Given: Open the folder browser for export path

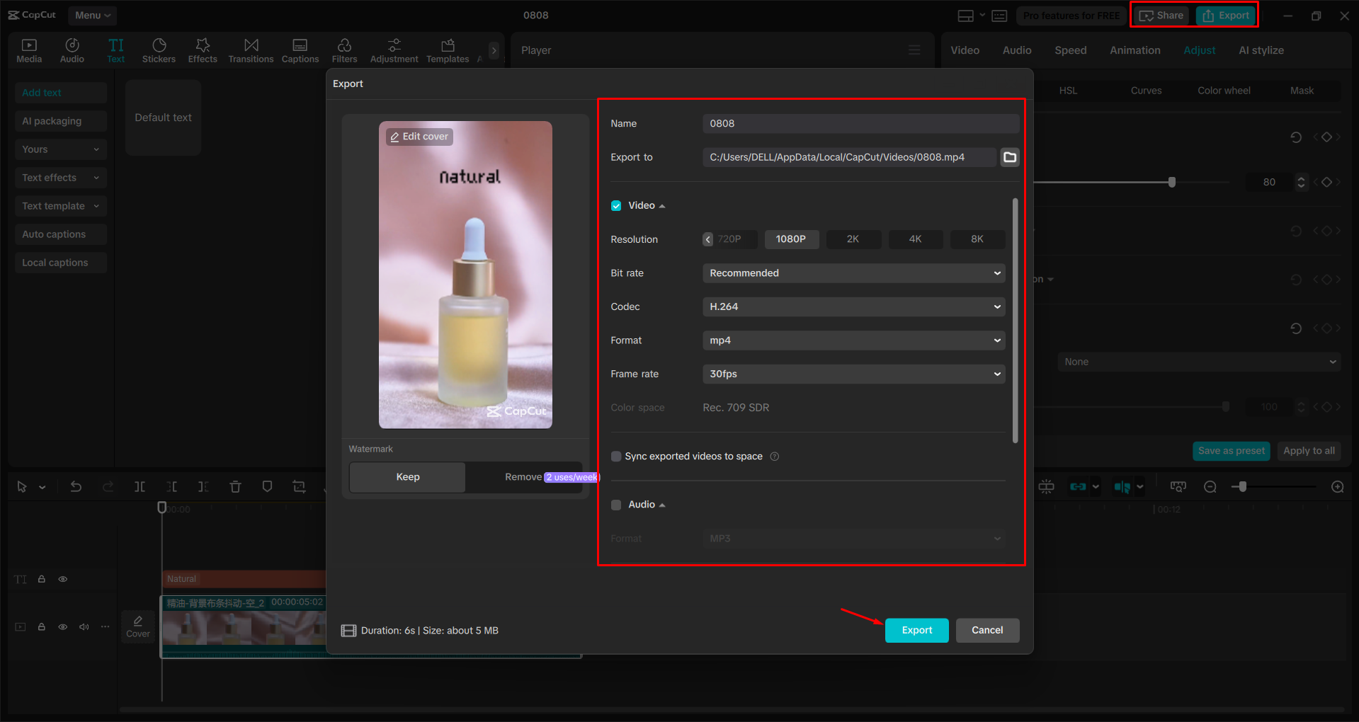Looking at the screenshot, I should [x=1009, y=157].
